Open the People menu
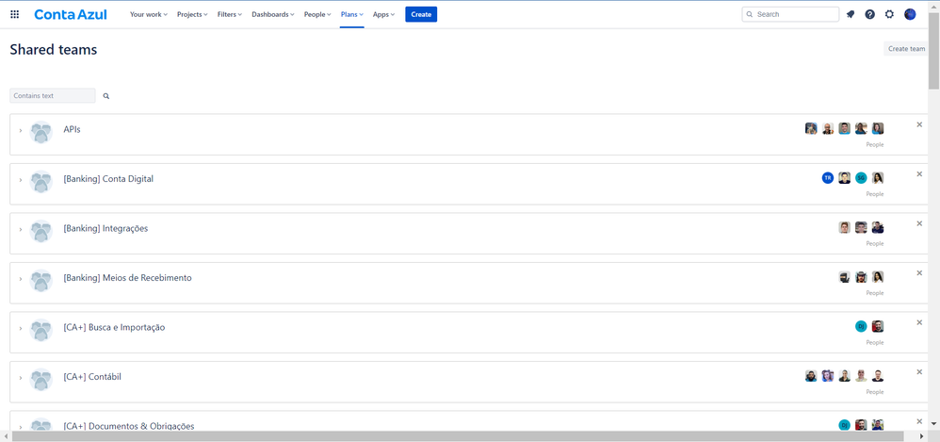 317,14
